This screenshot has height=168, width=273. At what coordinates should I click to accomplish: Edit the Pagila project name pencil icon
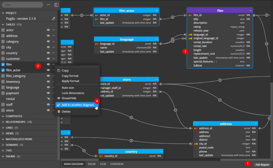(54, 18)
